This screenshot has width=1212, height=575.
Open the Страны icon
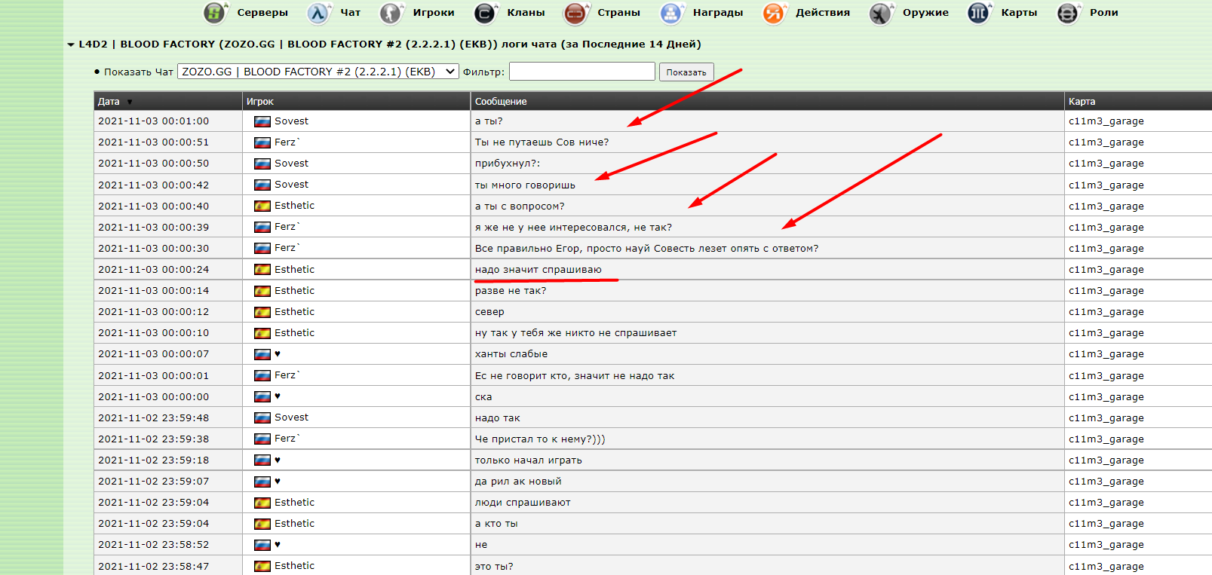tap(575, 13)
